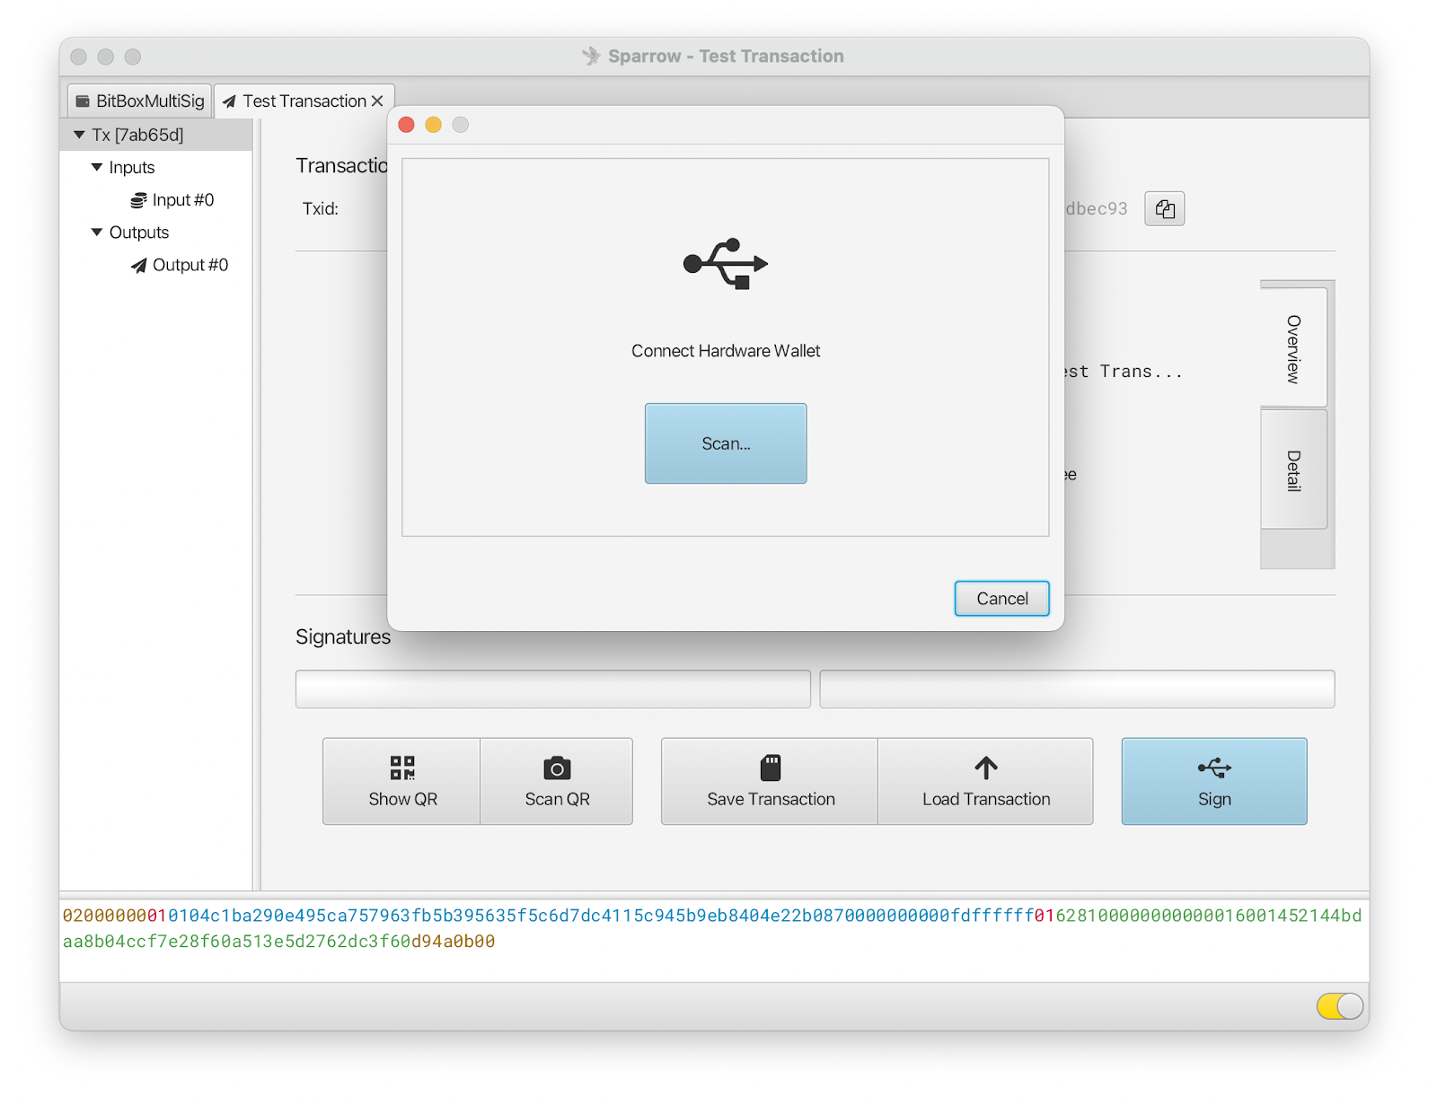Switch to the Overview vertical tab
This screenshot has width=1437, height=1105.
click(x=1293, y=348)
